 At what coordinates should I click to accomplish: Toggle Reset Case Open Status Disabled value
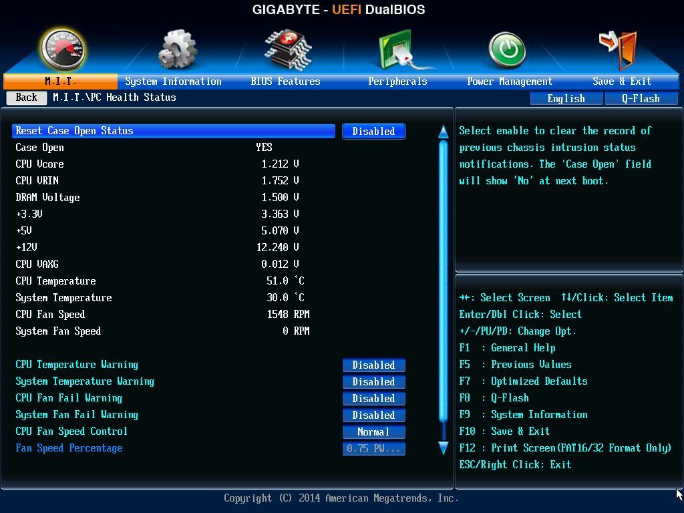(x=374, y=132)
